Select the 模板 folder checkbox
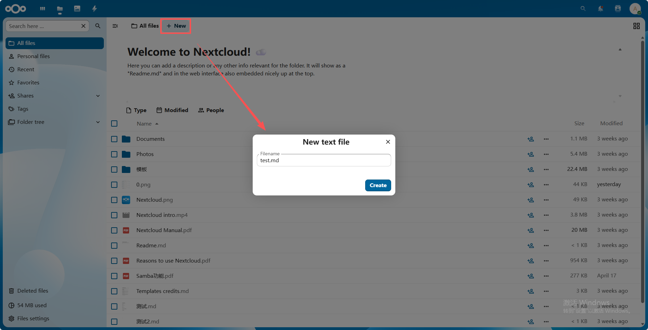648x330 pixels. click(114, 169)
